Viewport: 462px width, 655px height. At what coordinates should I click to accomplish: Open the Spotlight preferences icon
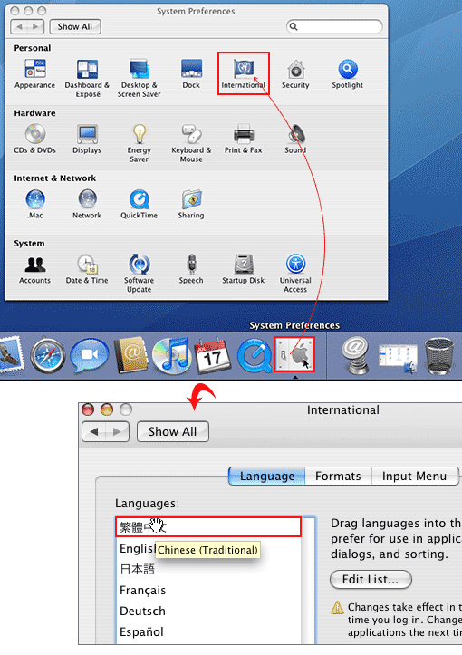(x=348, y=73)
